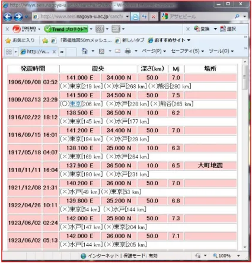This screenshot has width=252, height=263.
Task: Click the scrollbar up arrow
Action: (x=245, y=62)
